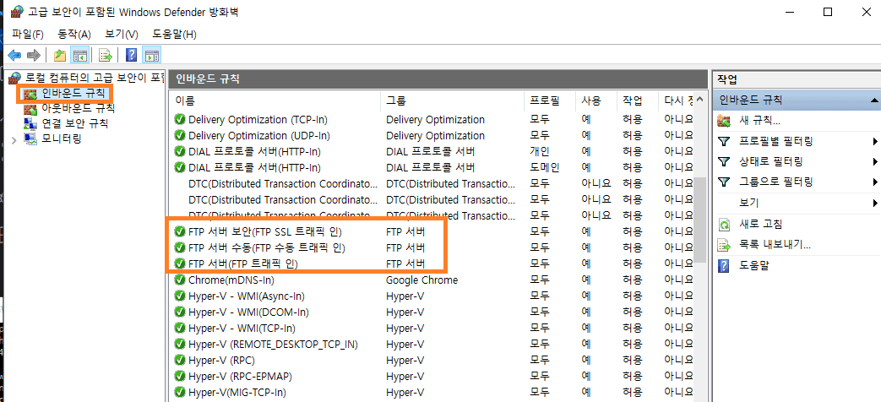The width and height of the screenshot is (881, 402).
Task: Click the 도움말 question-mark icon in actions pane
Action: coord(725,266)
